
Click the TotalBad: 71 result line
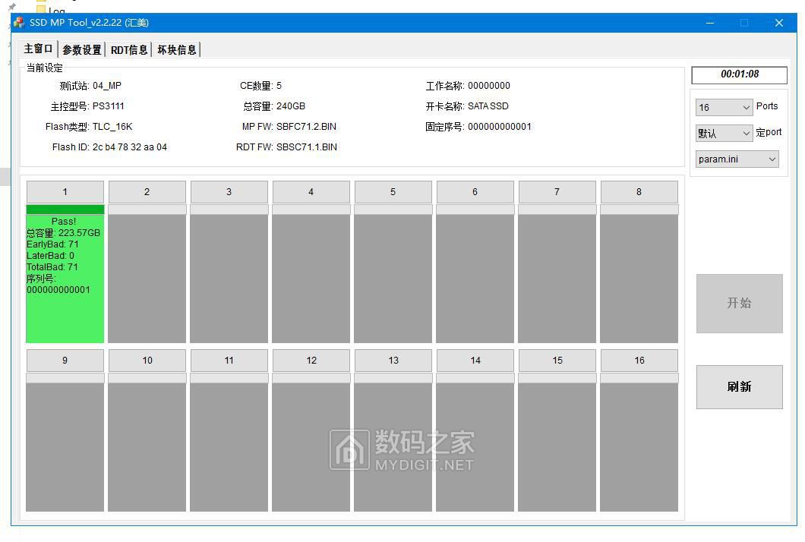52,267
